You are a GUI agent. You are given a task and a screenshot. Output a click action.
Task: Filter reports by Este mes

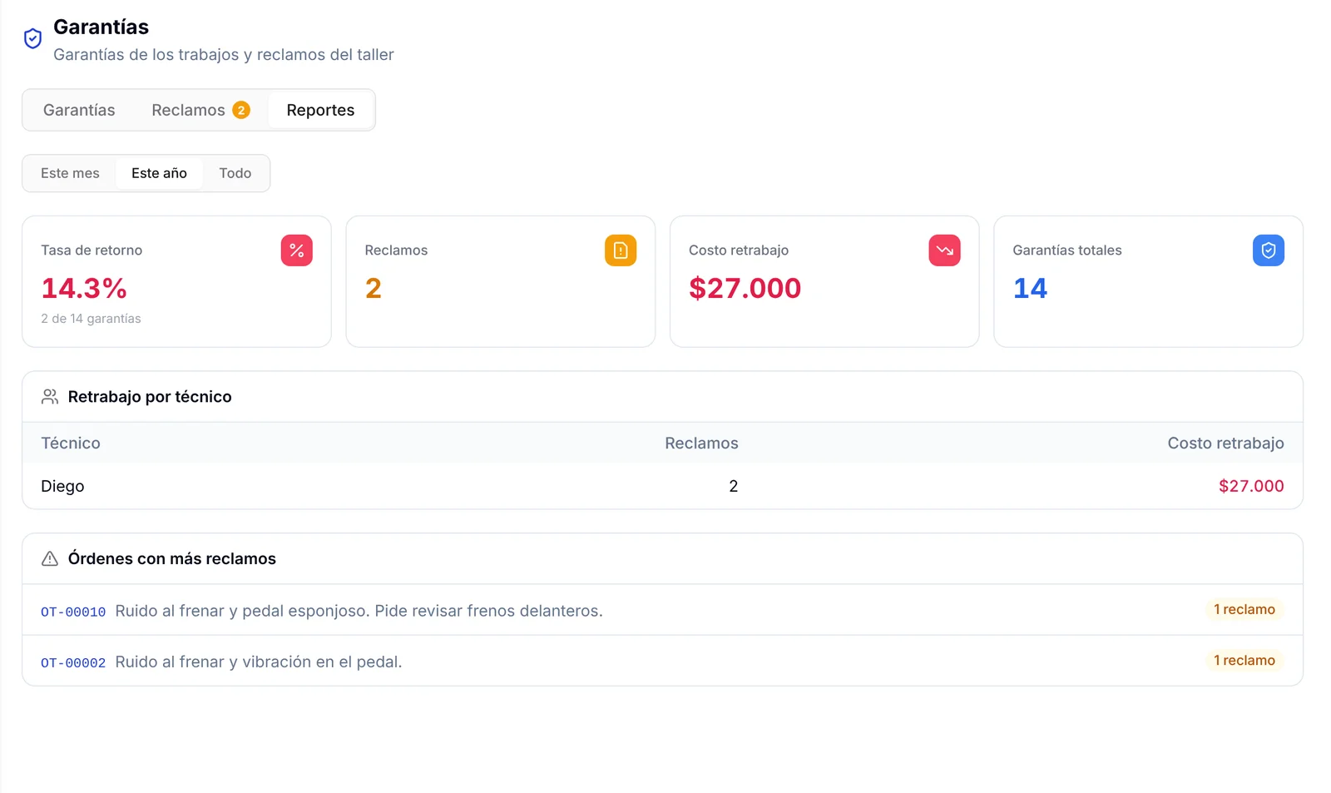tap(70, 173)
